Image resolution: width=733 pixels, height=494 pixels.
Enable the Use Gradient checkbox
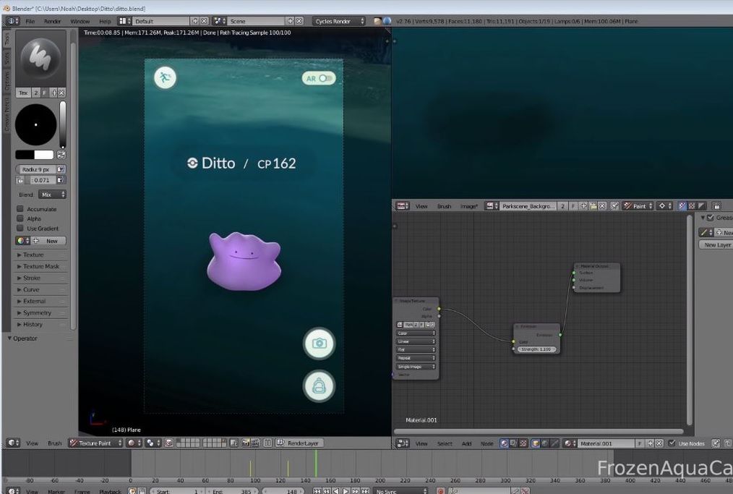coord(20,229)
